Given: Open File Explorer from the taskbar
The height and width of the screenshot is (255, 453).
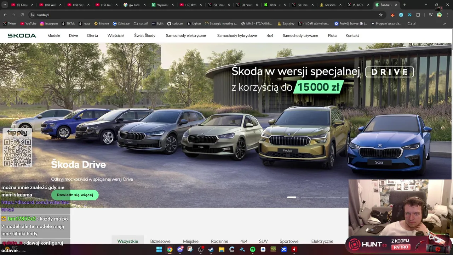Looking at the screenshot, I should 221,249.
